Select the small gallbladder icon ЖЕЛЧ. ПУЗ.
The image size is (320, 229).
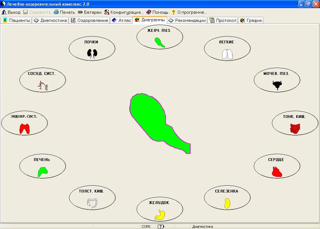coord(160,42)
